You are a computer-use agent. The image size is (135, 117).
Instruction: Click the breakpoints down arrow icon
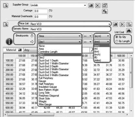32,36
